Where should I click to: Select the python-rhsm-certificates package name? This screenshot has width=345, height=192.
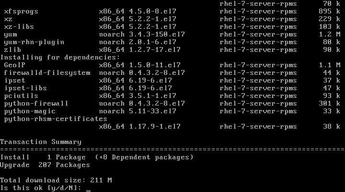pyautogui.click(x=56, y=119)
